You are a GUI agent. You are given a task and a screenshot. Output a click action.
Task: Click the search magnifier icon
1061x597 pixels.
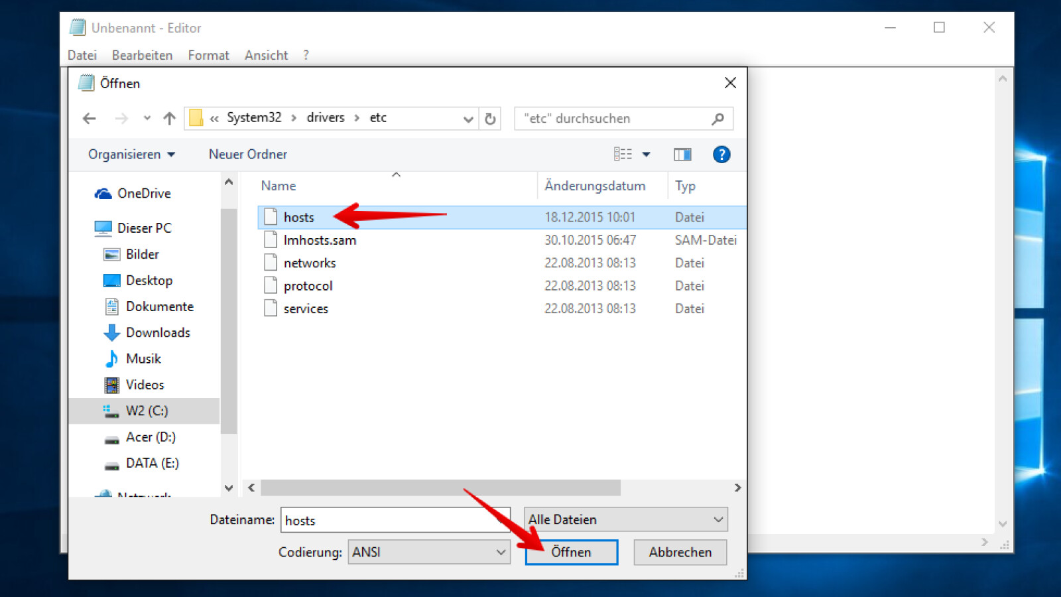(718, 119)
